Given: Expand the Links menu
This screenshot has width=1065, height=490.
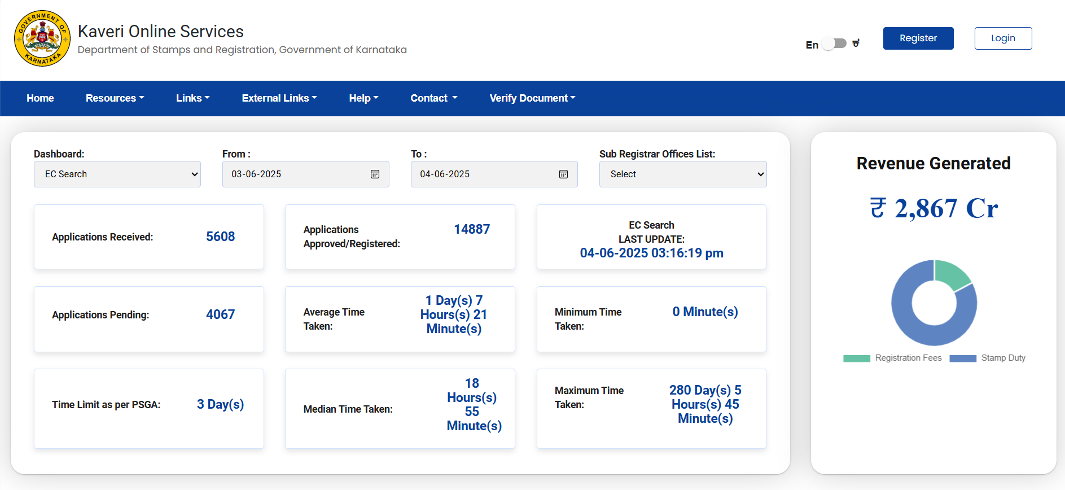Looking at the screenshot, I should [x=193, y=98].
